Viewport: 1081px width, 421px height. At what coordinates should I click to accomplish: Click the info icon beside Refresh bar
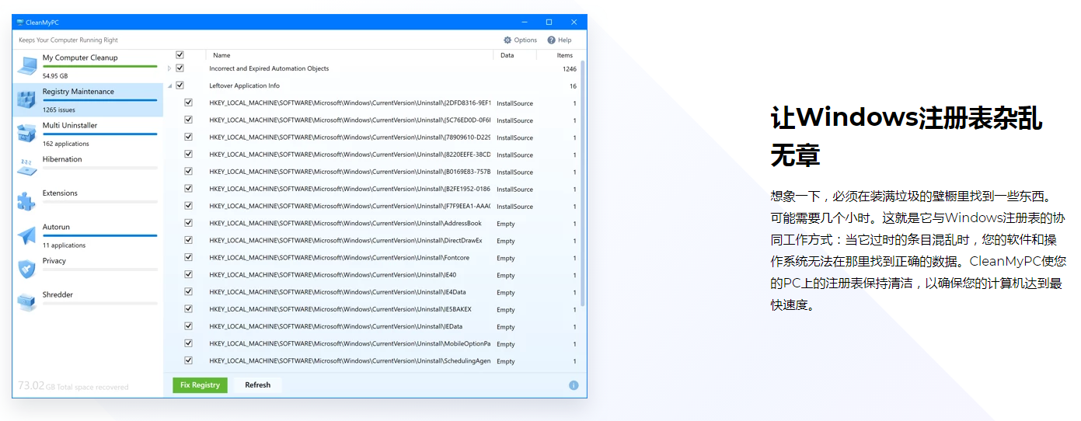coord(574,385)
